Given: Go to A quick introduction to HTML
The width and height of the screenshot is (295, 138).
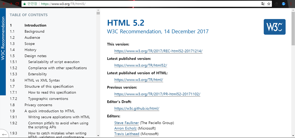Looking at the screenshot, I should (x=50, y=111).
